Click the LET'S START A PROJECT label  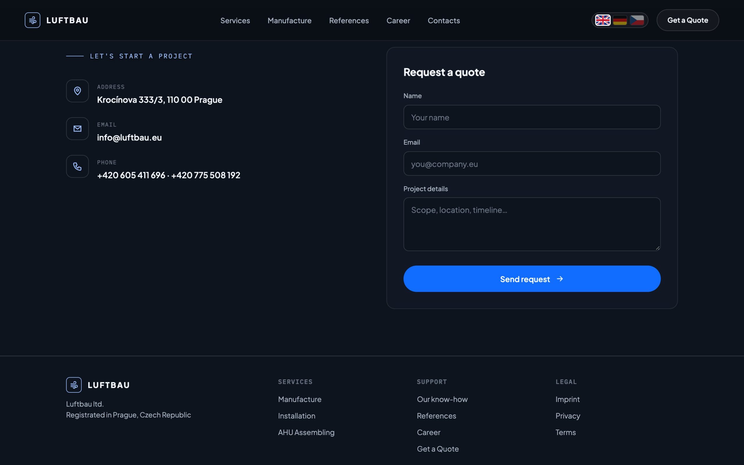pos(141,56)
